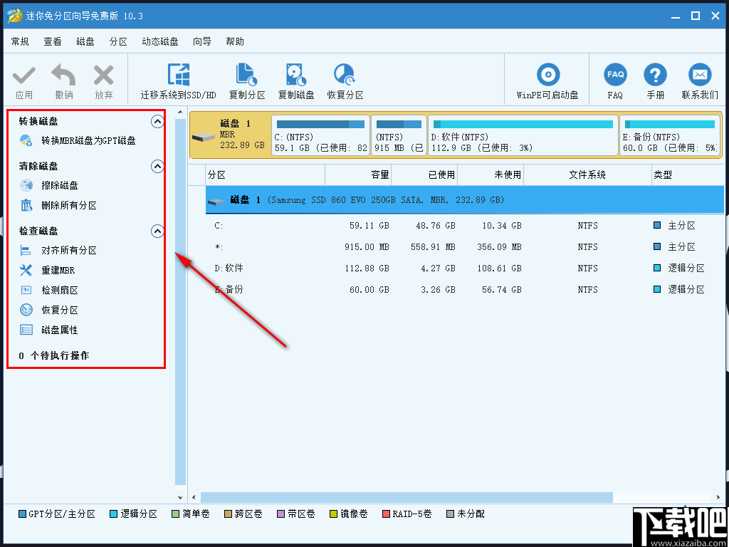Collapse the 检查磁盘 section

point(157,231)
